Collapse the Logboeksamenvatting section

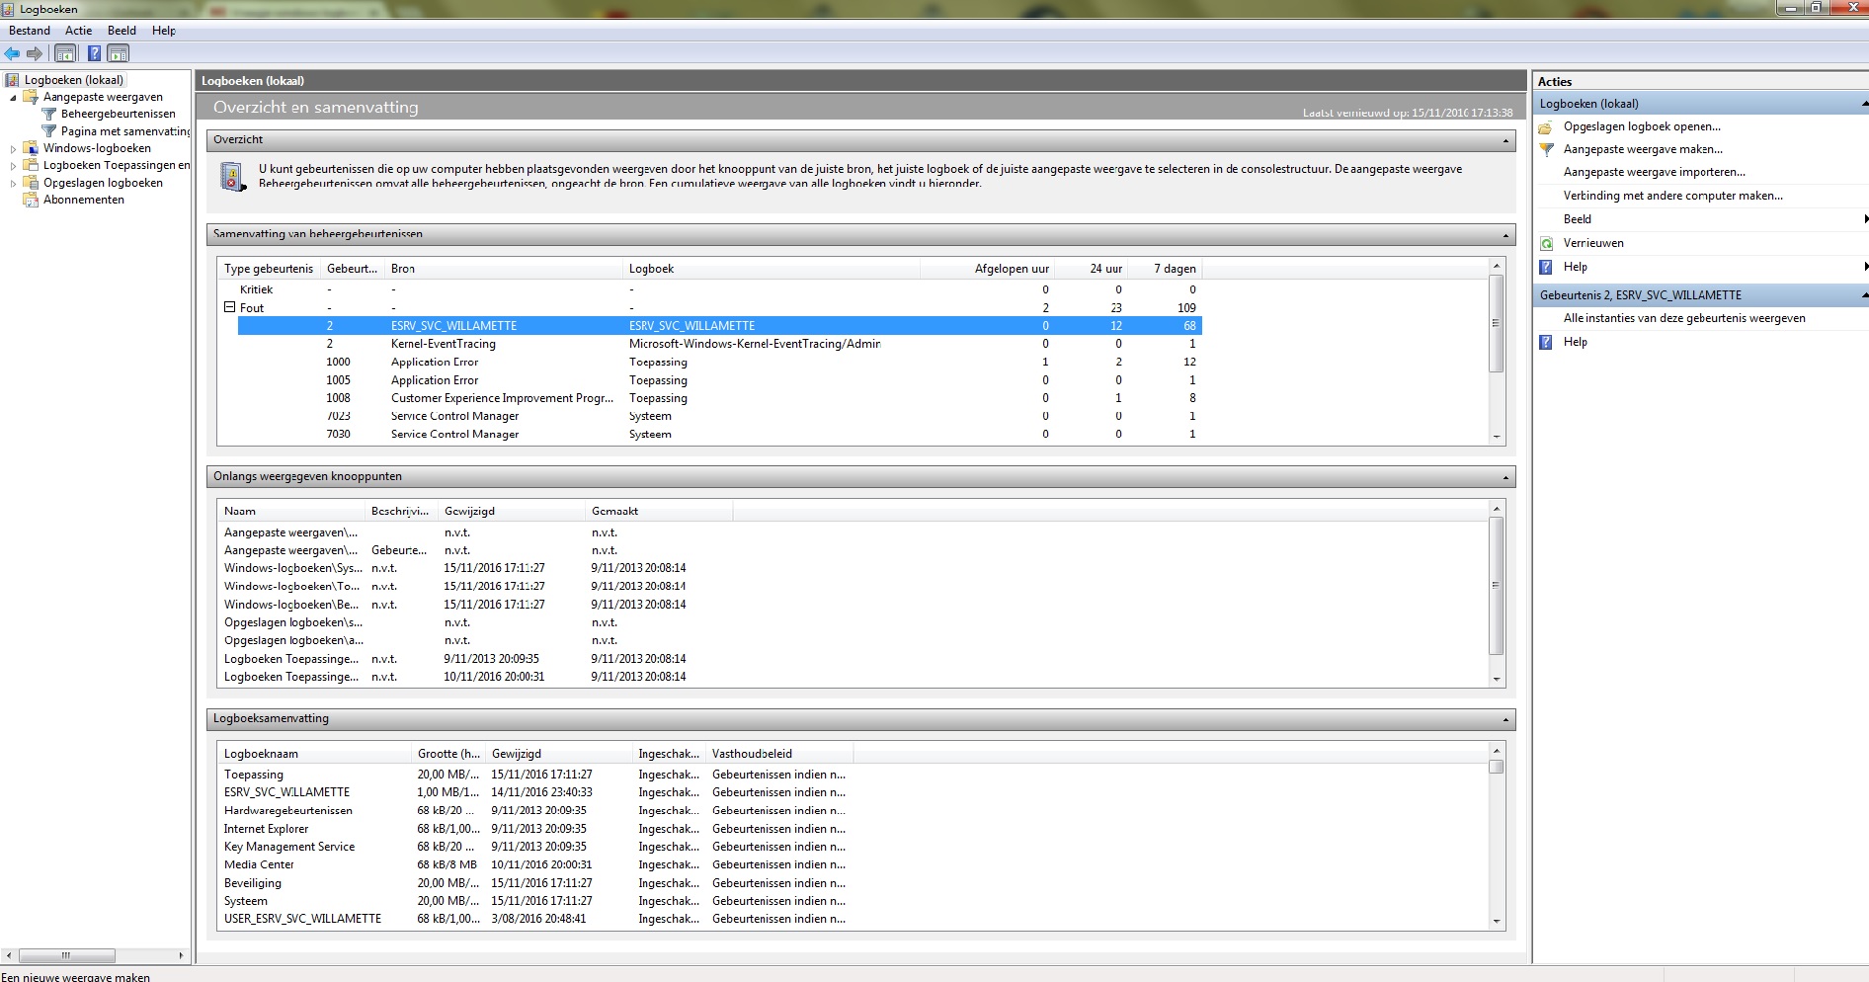[x=1505, y=720]
